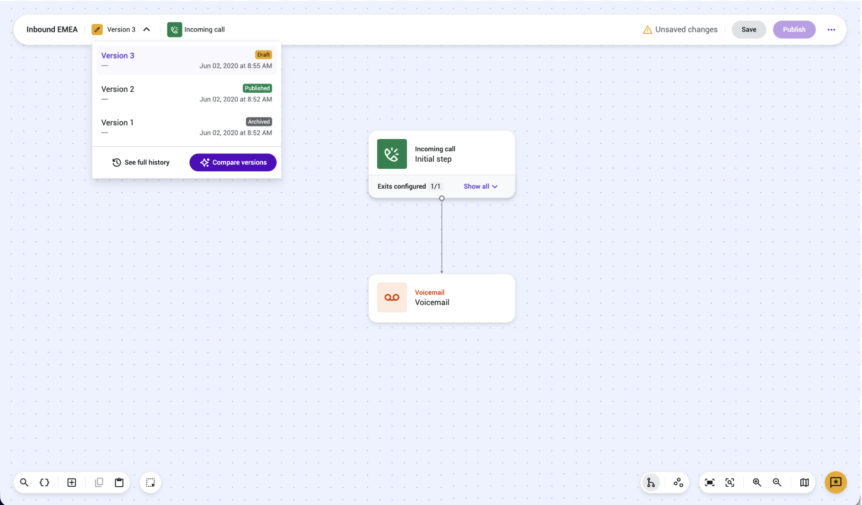Click the phone icon on Initial step node
The height and width of the screenshot is (505, 862).
[392, 154]
